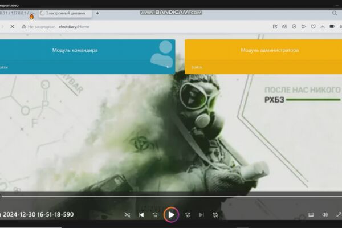The height and width of the screenshot is (228, 342).
Task: Open the Модуль командира card
Action: coord(87,57)
